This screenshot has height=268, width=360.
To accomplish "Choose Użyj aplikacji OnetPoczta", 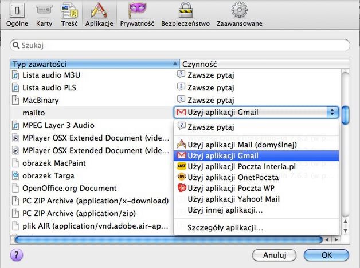I will click(256, 177).
